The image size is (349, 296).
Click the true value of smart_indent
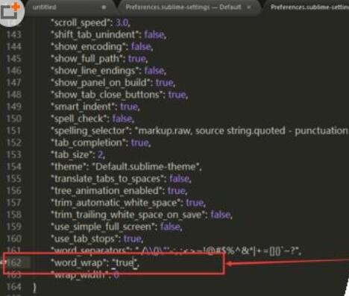pos(129,107)
